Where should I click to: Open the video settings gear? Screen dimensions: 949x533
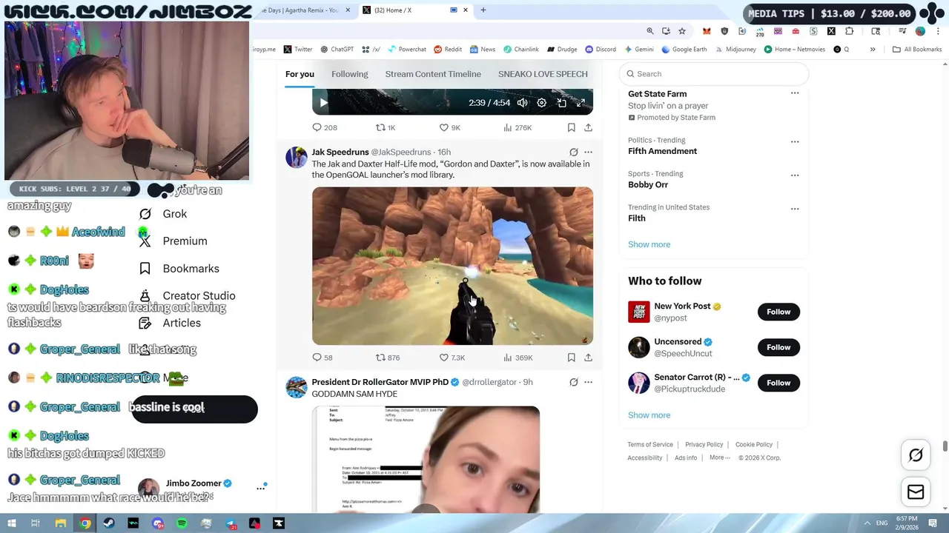tap(542, 103)
